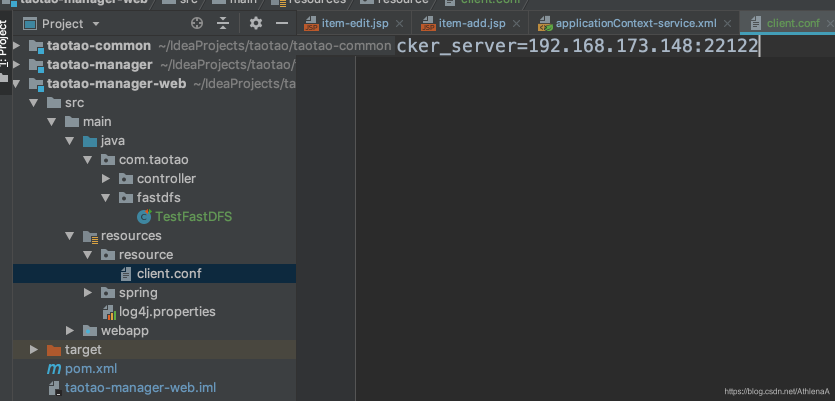Viewport: 835px width, 401px height.
Task: Click the Maven pom.xml icon
Action: [54, 369]
